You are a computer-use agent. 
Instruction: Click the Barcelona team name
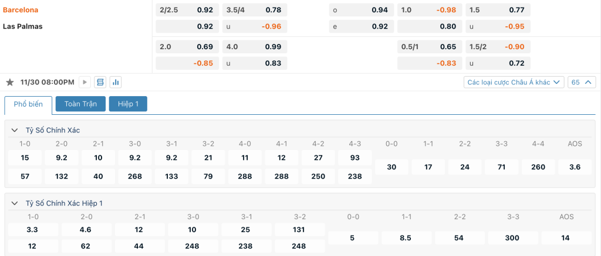click(21, 10)
